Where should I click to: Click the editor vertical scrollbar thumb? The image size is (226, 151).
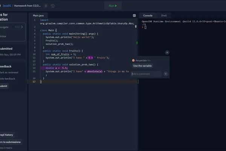pyautogui.click(x=136, y=26)
